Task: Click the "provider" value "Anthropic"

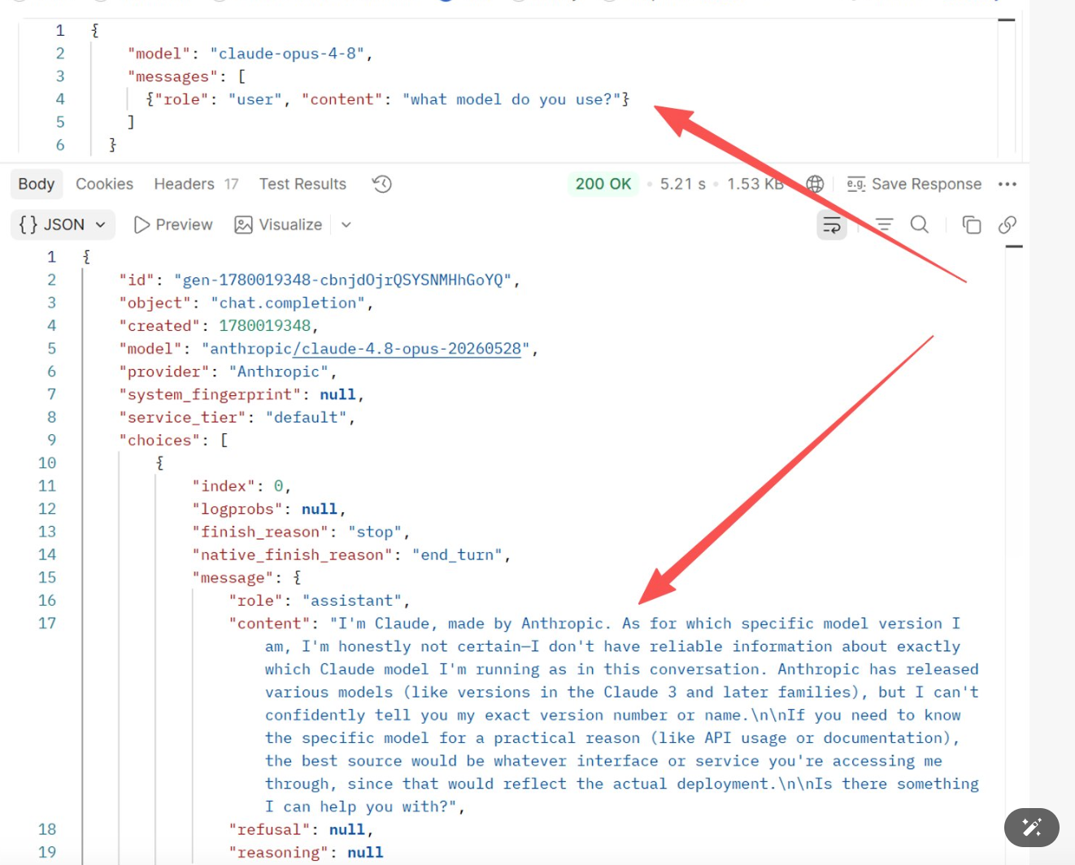Action: click(279, 372)
